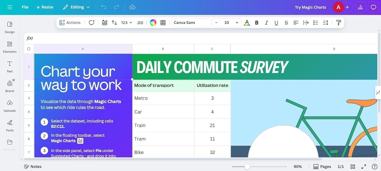The width and height of the screenshot is (381, 171).
Task: Open the Resize menu
Action: pos(45,7)
